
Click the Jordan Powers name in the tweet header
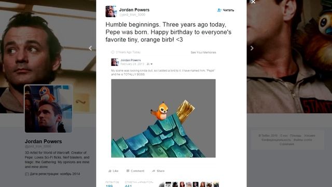click(x=134, y=10)
